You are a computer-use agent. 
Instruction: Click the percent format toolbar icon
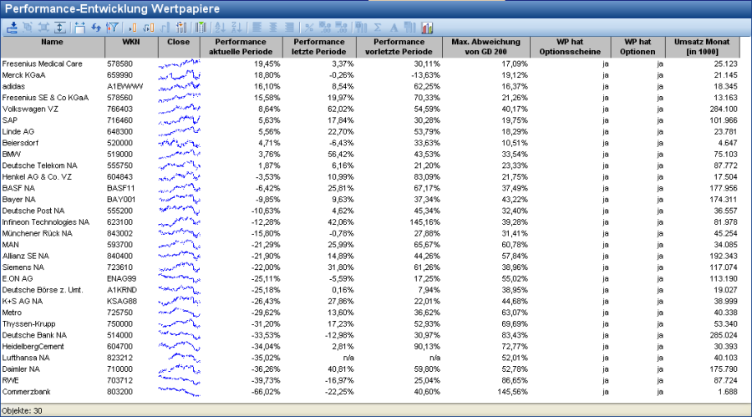[308, 28]
